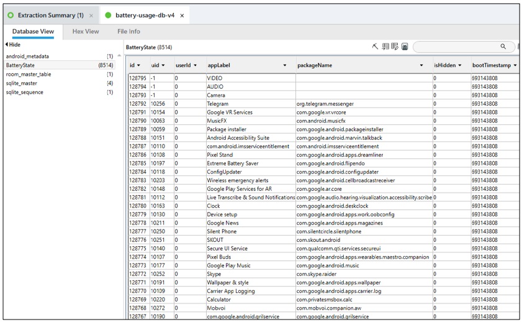Open the isHidden column dropdown
Viewport: 522px width, 322px height.
tap(460, 65)
